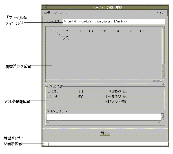Select version node 1.5 in history graph
Image resolution: width=173 pixels, height=154 pixels.
(104, 31)
